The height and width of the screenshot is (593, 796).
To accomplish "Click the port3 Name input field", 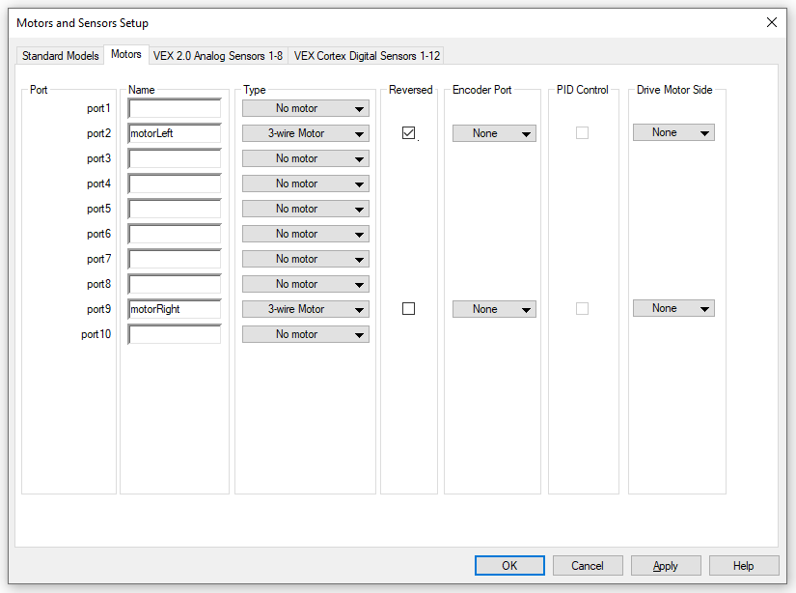I will (x=175, y=158).
